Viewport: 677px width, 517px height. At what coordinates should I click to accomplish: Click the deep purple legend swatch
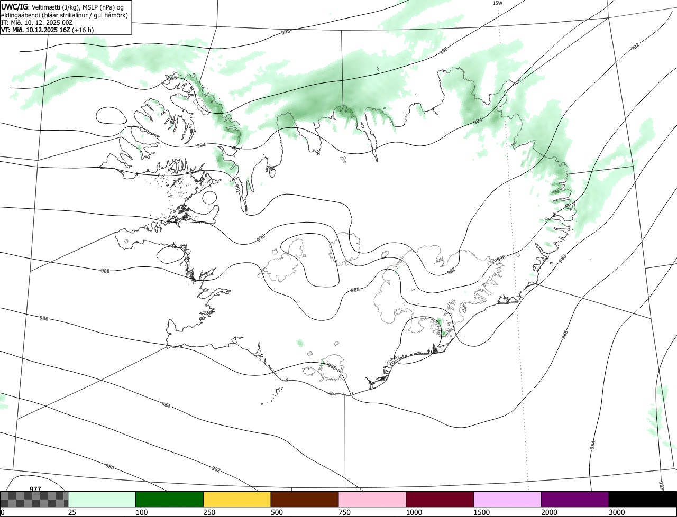(x=575, y=499)
